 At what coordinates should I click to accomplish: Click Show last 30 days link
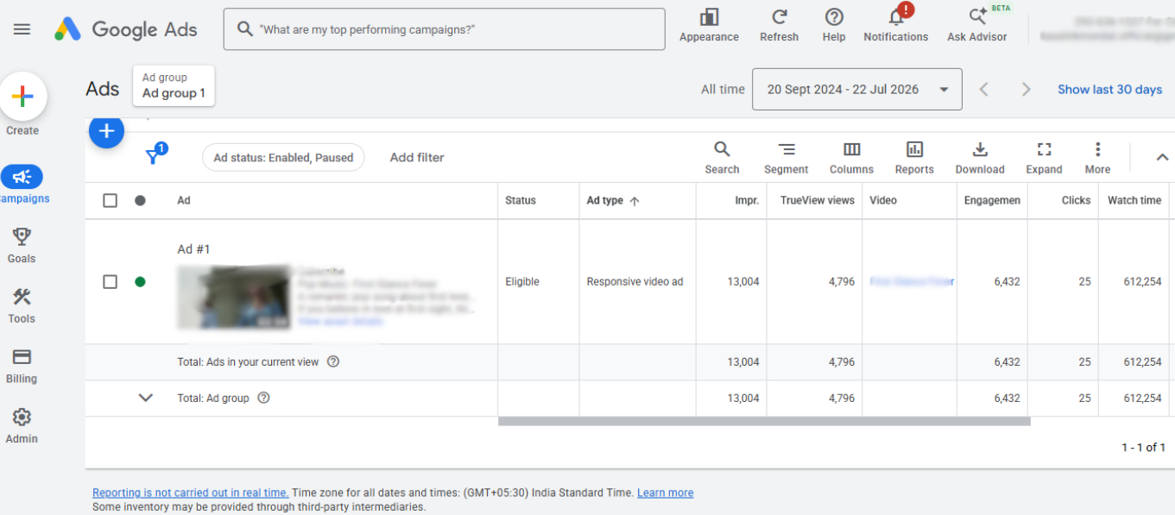pyautogui.click(x=1109, y=90)
